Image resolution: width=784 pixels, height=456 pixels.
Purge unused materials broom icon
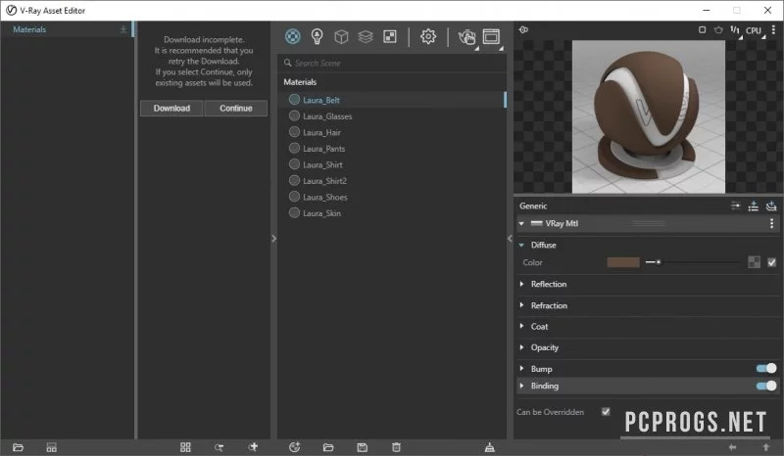click(489, 447)
